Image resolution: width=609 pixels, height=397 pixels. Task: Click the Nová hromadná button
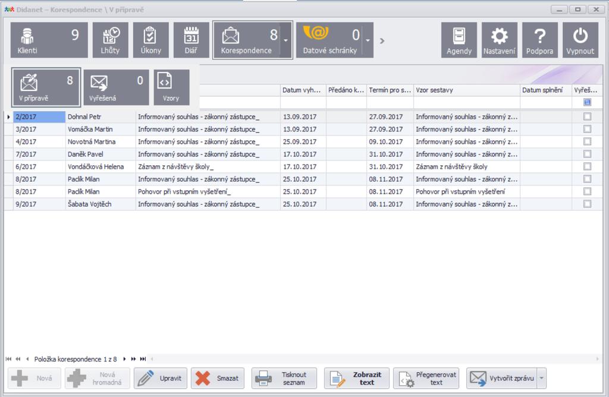tap(97, 378)
